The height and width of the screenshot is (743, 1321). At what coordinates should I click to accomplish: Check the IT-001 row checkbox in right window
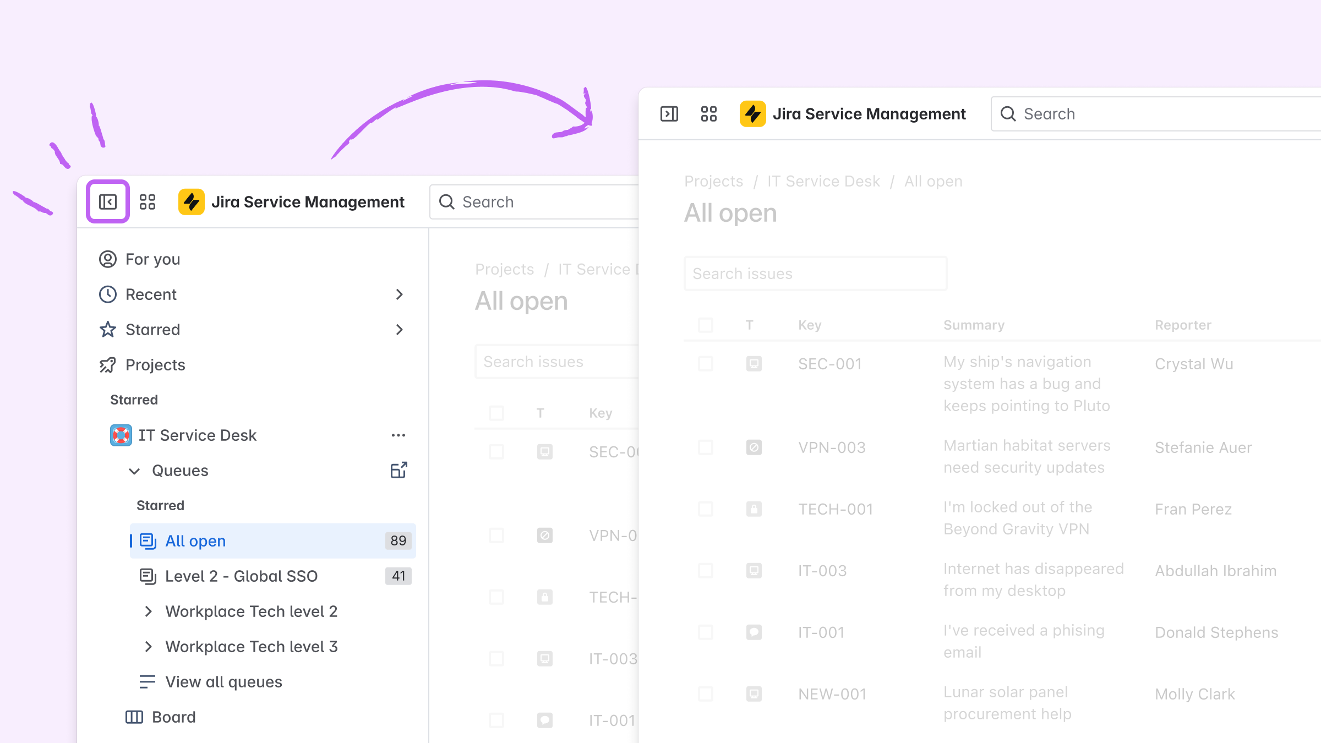click(x=706, y=632)
